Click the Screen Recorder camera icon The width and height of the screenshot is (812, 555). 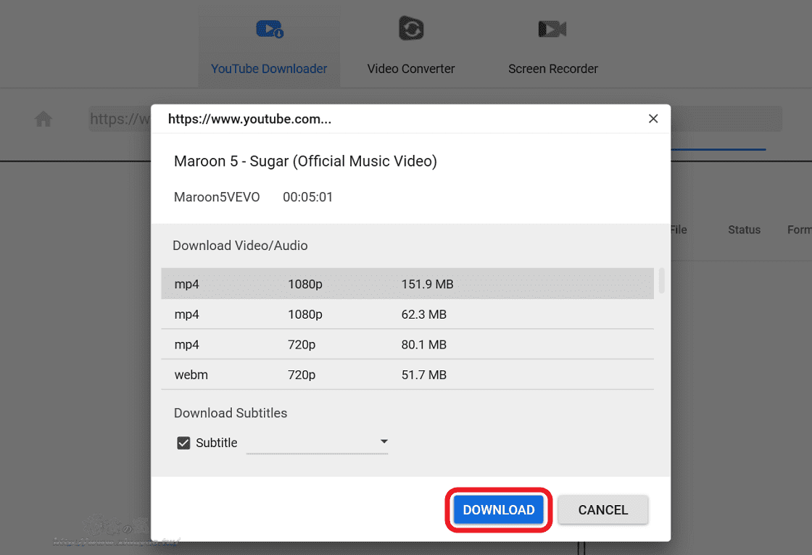point(552,29)
